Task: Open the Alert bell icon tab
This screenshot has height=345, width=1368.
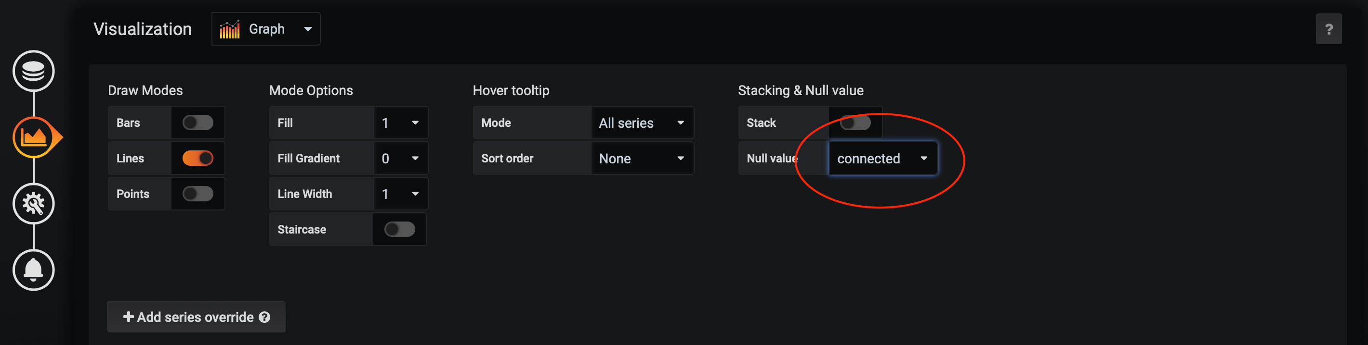Action: pyautogui.click(x=33, y=270)
